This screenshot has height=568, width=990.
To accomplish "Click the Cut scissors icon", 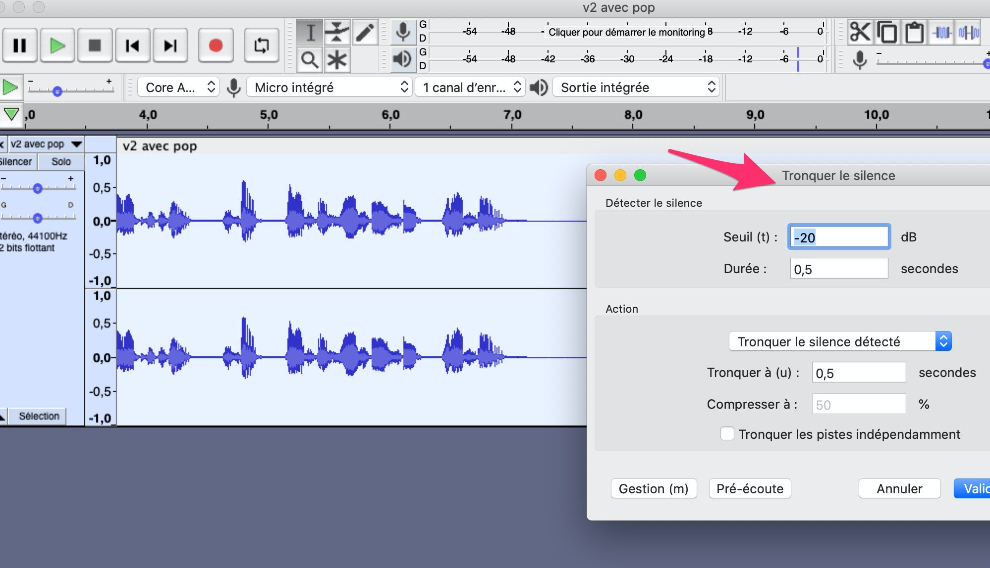I will (860, 32).
